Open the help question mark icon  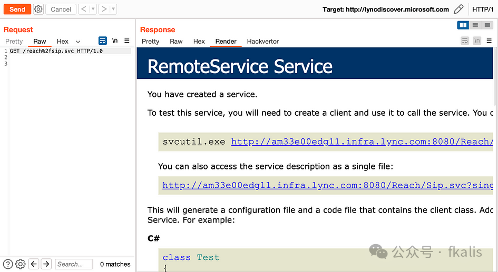[x=7, y=264]
